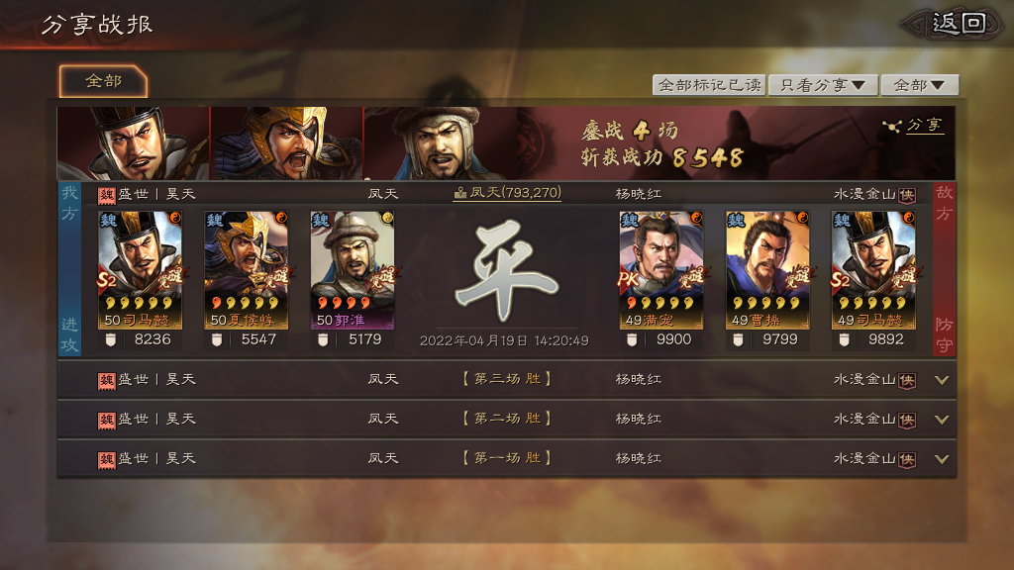This screenshot has width=1014, height=570.
Task: Click the troop icon beside 8236
Action: click(x=111, y=340)
